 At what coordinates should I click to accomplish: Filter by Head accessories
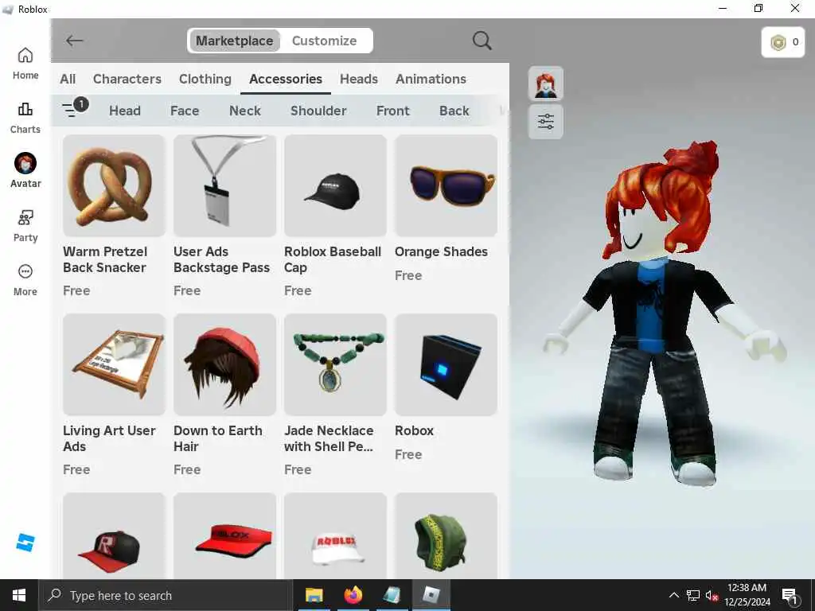[x=125, y=111]
